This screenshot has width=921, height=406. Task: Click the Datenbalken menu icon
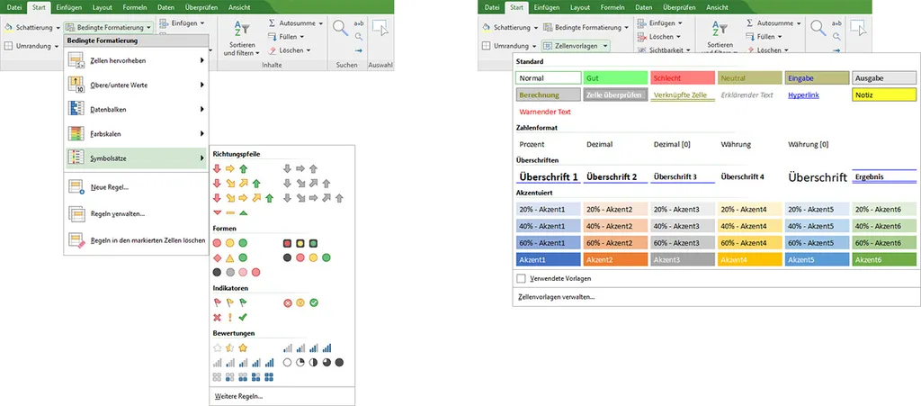[77, 109]
